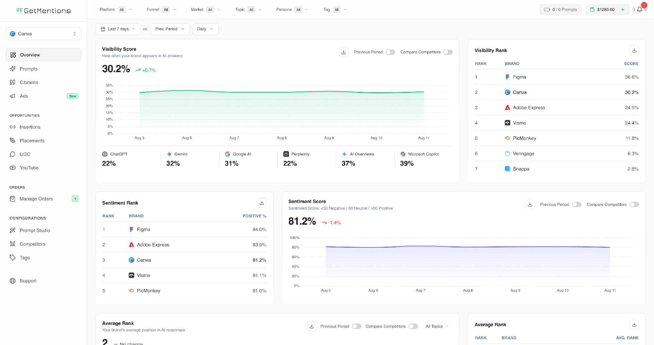Click the calendar icon in the date range selector
The height and width of the screenshot is (345, 654).
(103, 29)
